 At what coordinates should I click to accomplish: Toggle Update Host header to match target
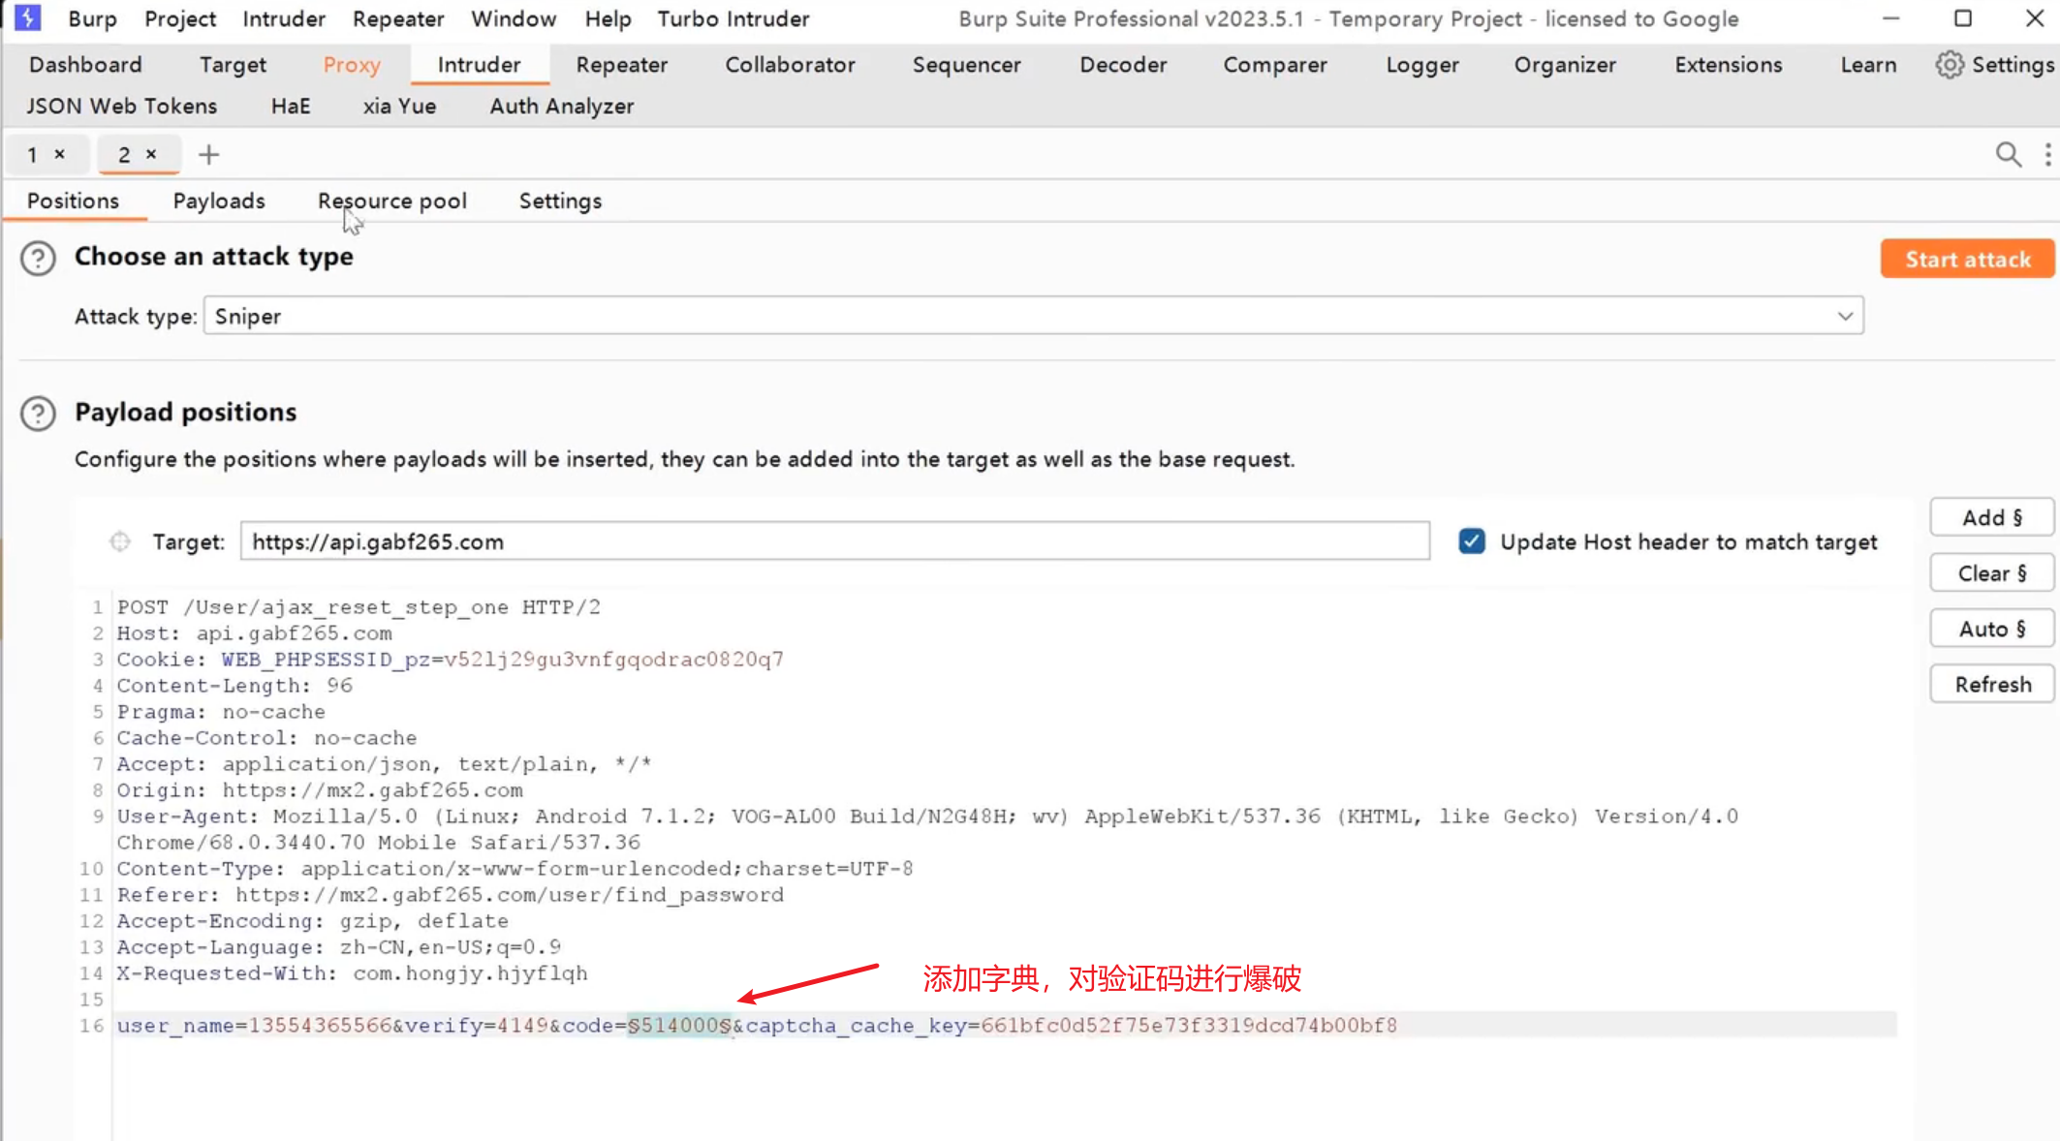click(1471, 541)
